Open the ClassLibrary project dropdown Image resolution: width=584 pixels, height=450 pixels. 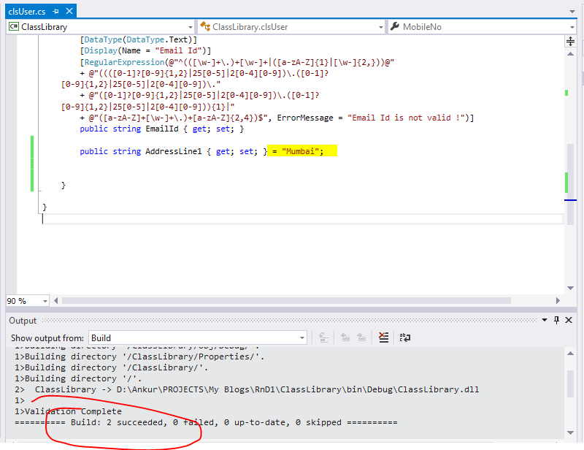[x=191, y=27]
